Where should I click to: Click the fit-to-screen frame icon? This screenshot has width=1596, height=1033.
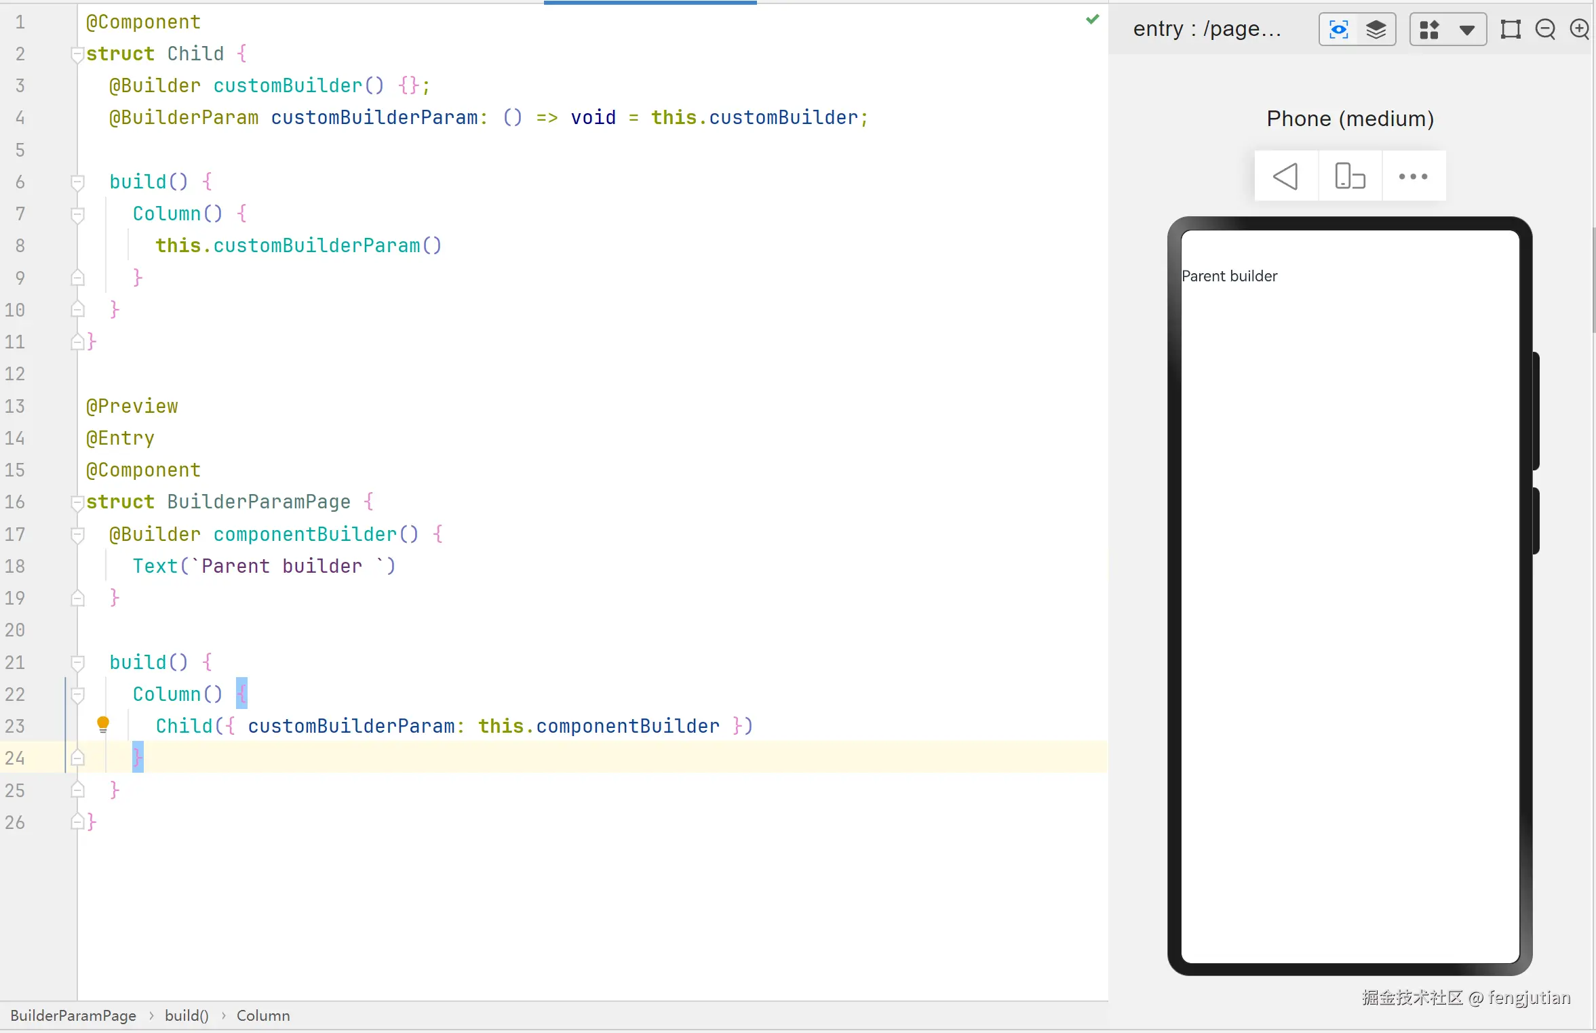(x=1511, y=29)
